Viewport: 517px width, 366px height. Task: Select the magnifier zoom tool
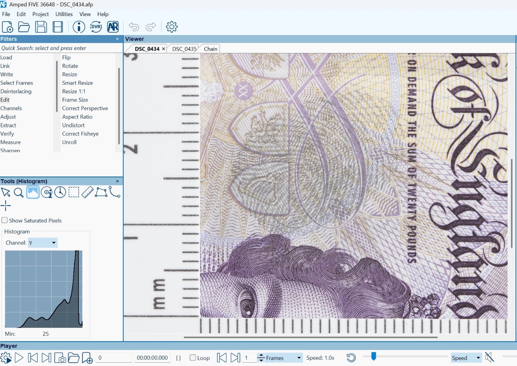(18, 193)
